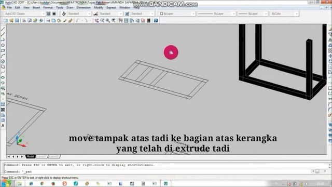Image resolution: width=332 pixels, height=187 pixels.
Task: Open the Properties palette icon
Action: 121,21
